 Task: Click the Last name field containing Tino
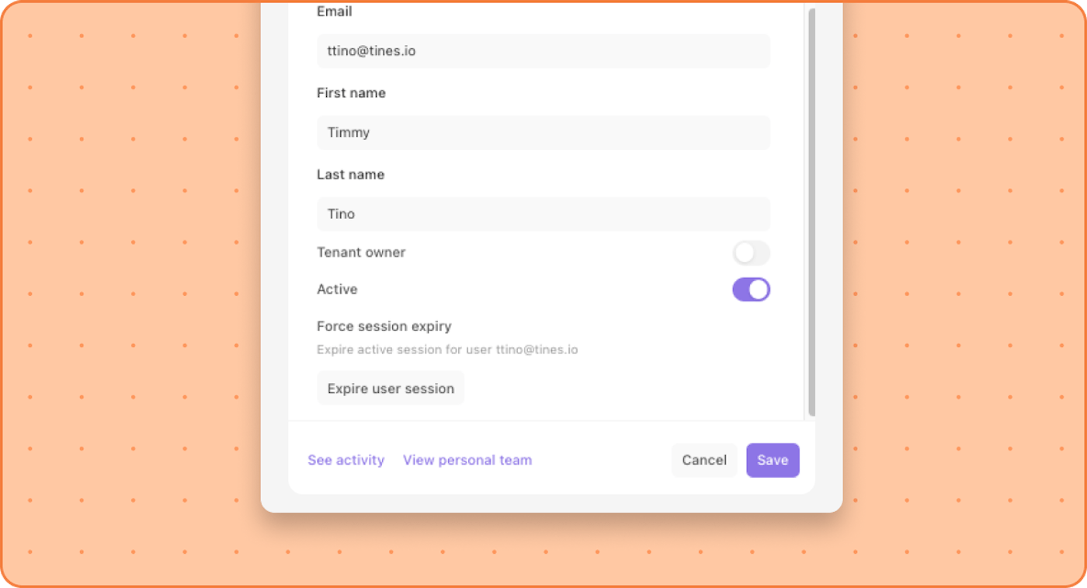pos(543,214)
